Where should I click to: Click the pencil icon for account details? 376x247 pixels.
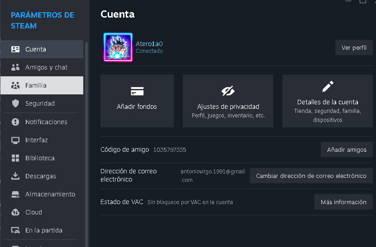(328, 86)
